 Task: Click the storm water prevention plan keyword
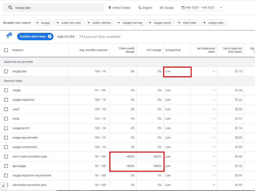[30, 157]
